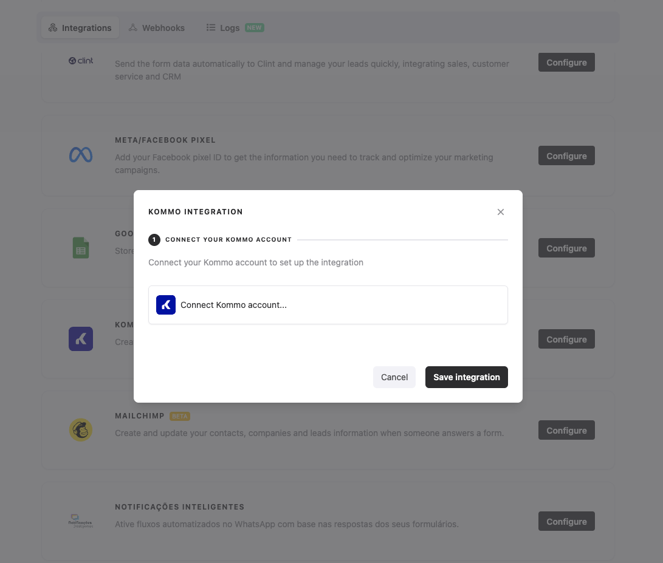The image size is (663, 563).
Task: Click the Notificações Inteligentes logo
Action: tap(81, 521)
